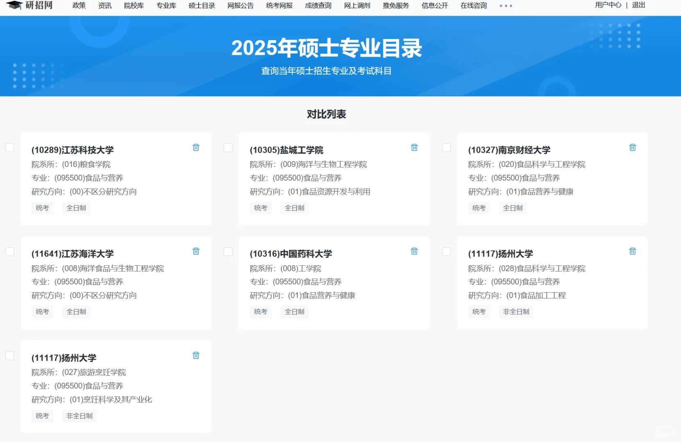
Task: Delete the 盐城工学院 comparison card
Action: [x=414, y=147]
